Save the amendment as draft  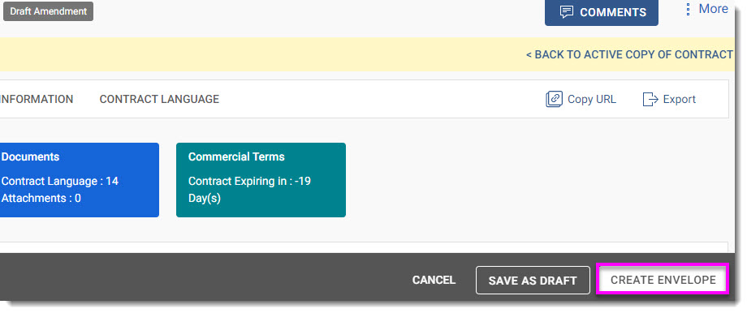[533, 281]
